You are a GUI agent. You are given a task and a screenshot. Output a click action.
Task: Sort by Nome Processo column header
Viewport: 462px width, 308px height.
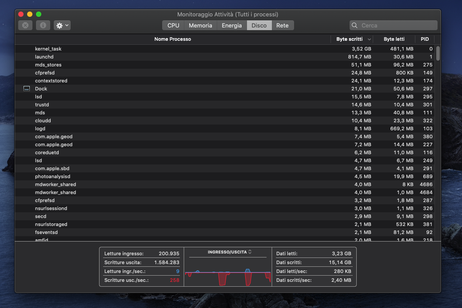[x=173, y=39]
